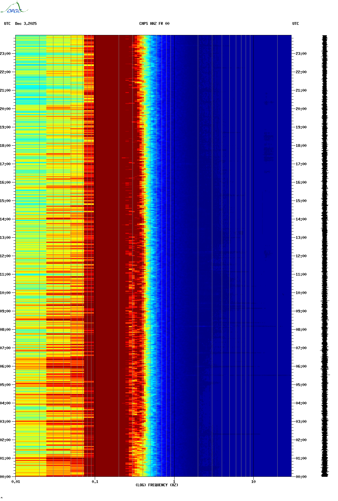
Task: Click the left-axis 09:00 time label
Action: [x=5, y=311]
